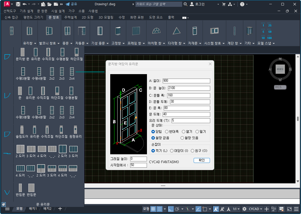Select the 원형유리 door thumbnail
The height and width of the screenshot is (214, 301).
[75, 130]
